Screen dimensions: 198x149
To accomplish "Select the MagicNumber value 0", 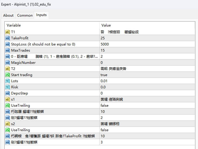I will click(102, 63).
